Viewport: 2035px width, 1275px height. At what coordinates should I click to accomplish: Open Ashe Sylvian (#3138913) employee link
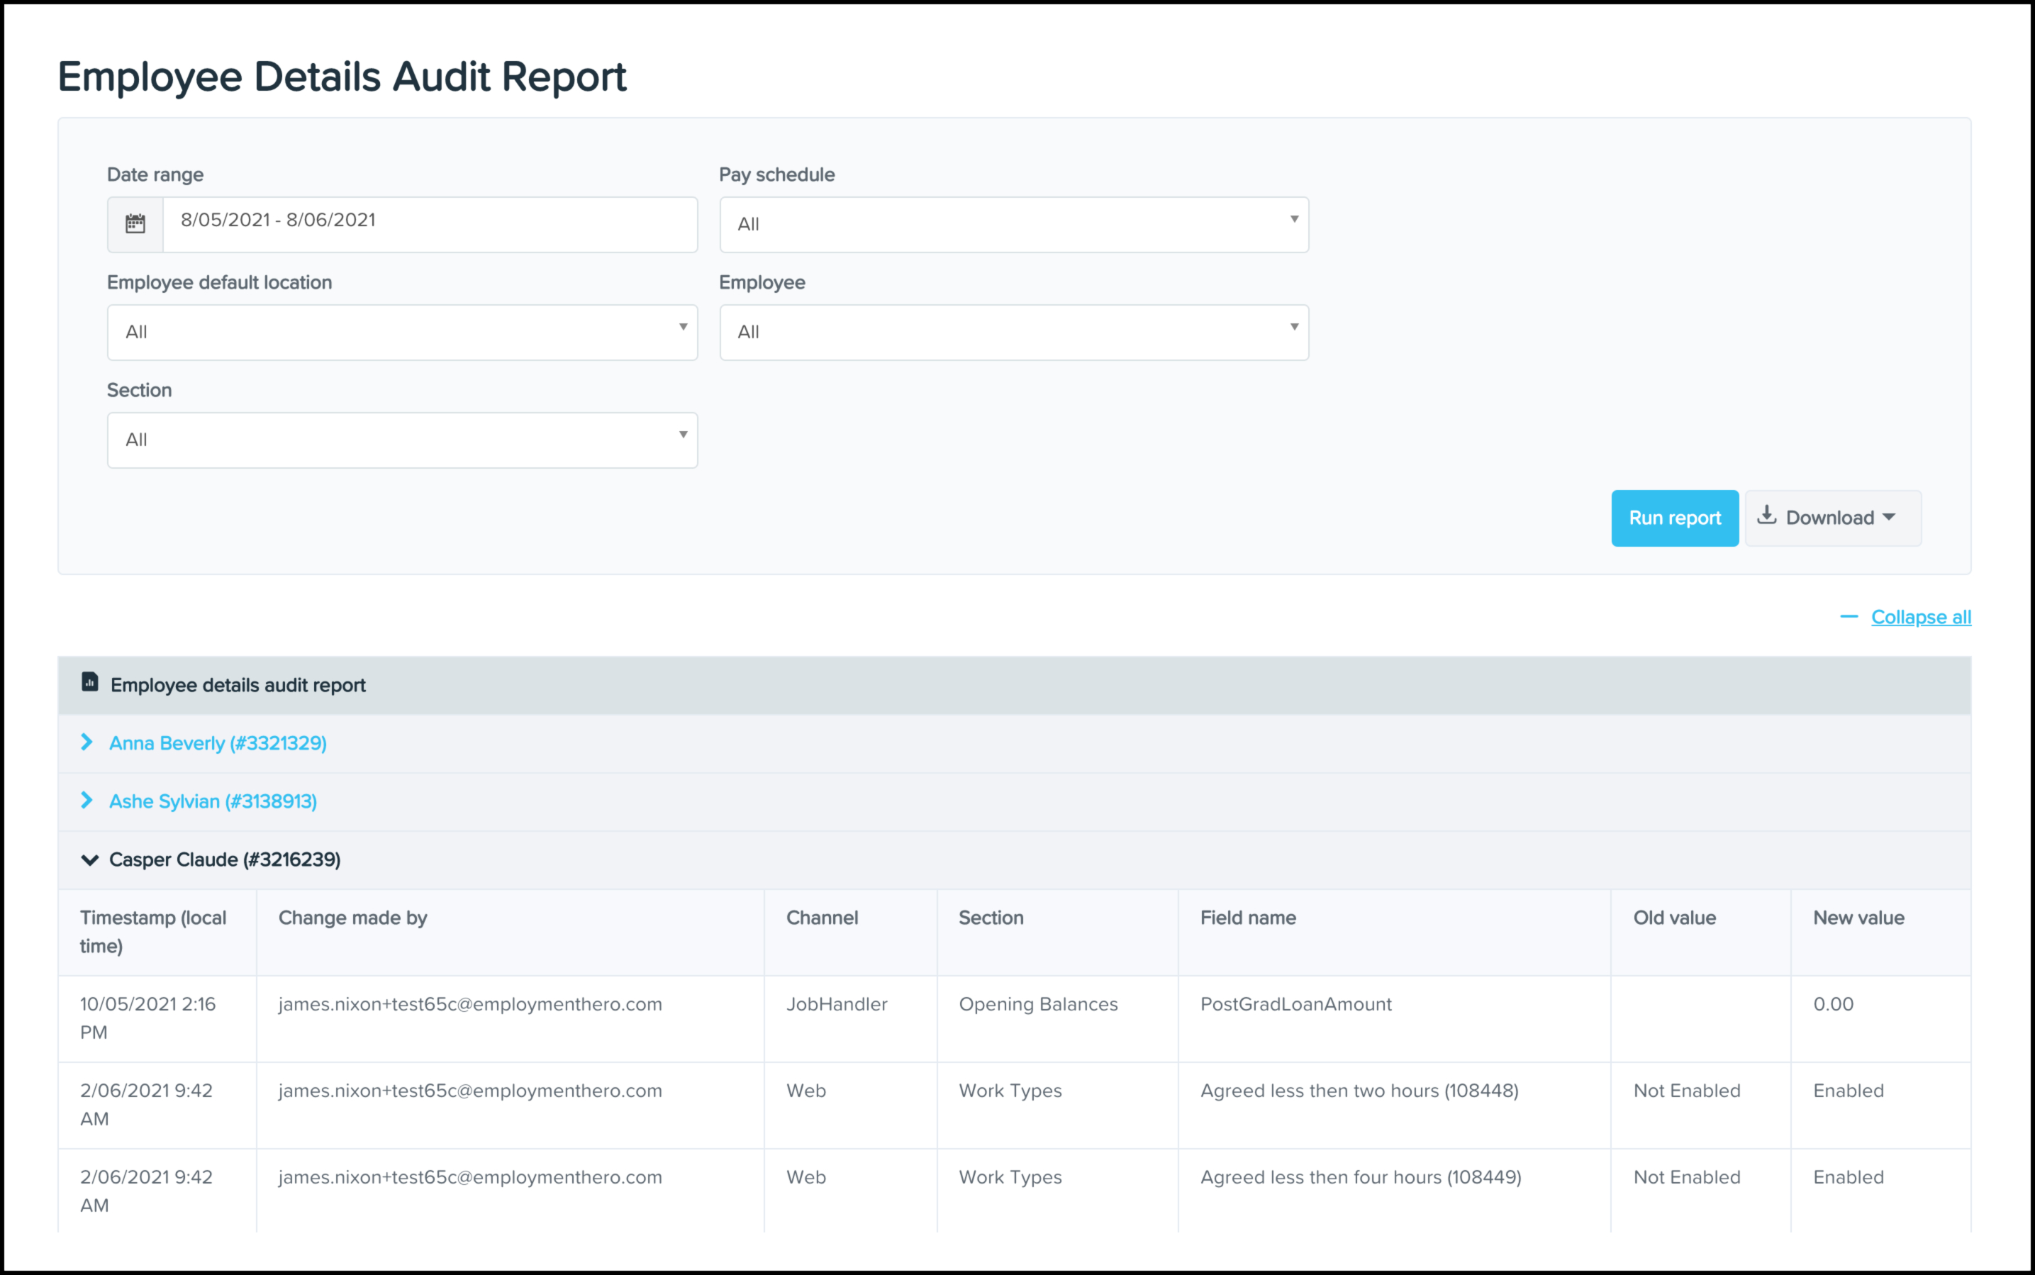(x=213, y=801)
